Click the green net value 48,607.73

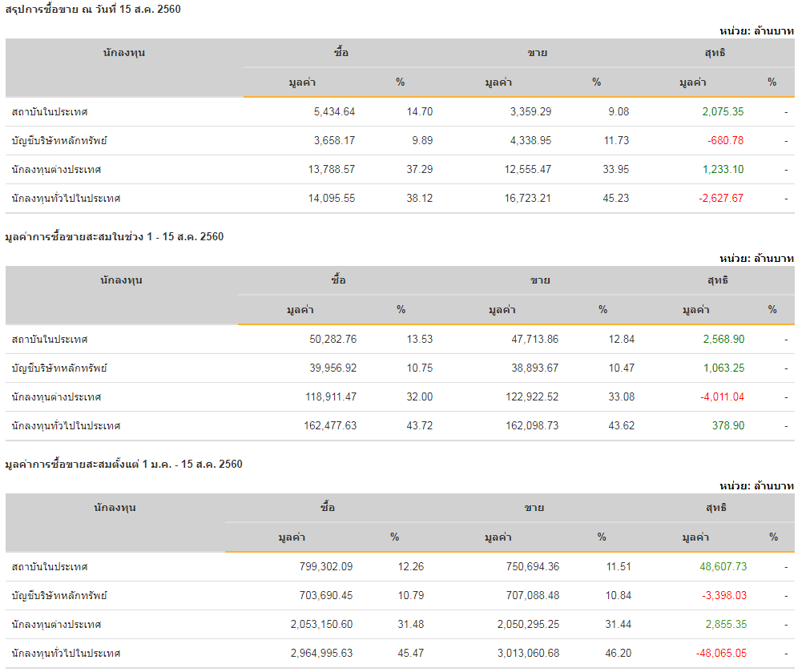[723, 566]
